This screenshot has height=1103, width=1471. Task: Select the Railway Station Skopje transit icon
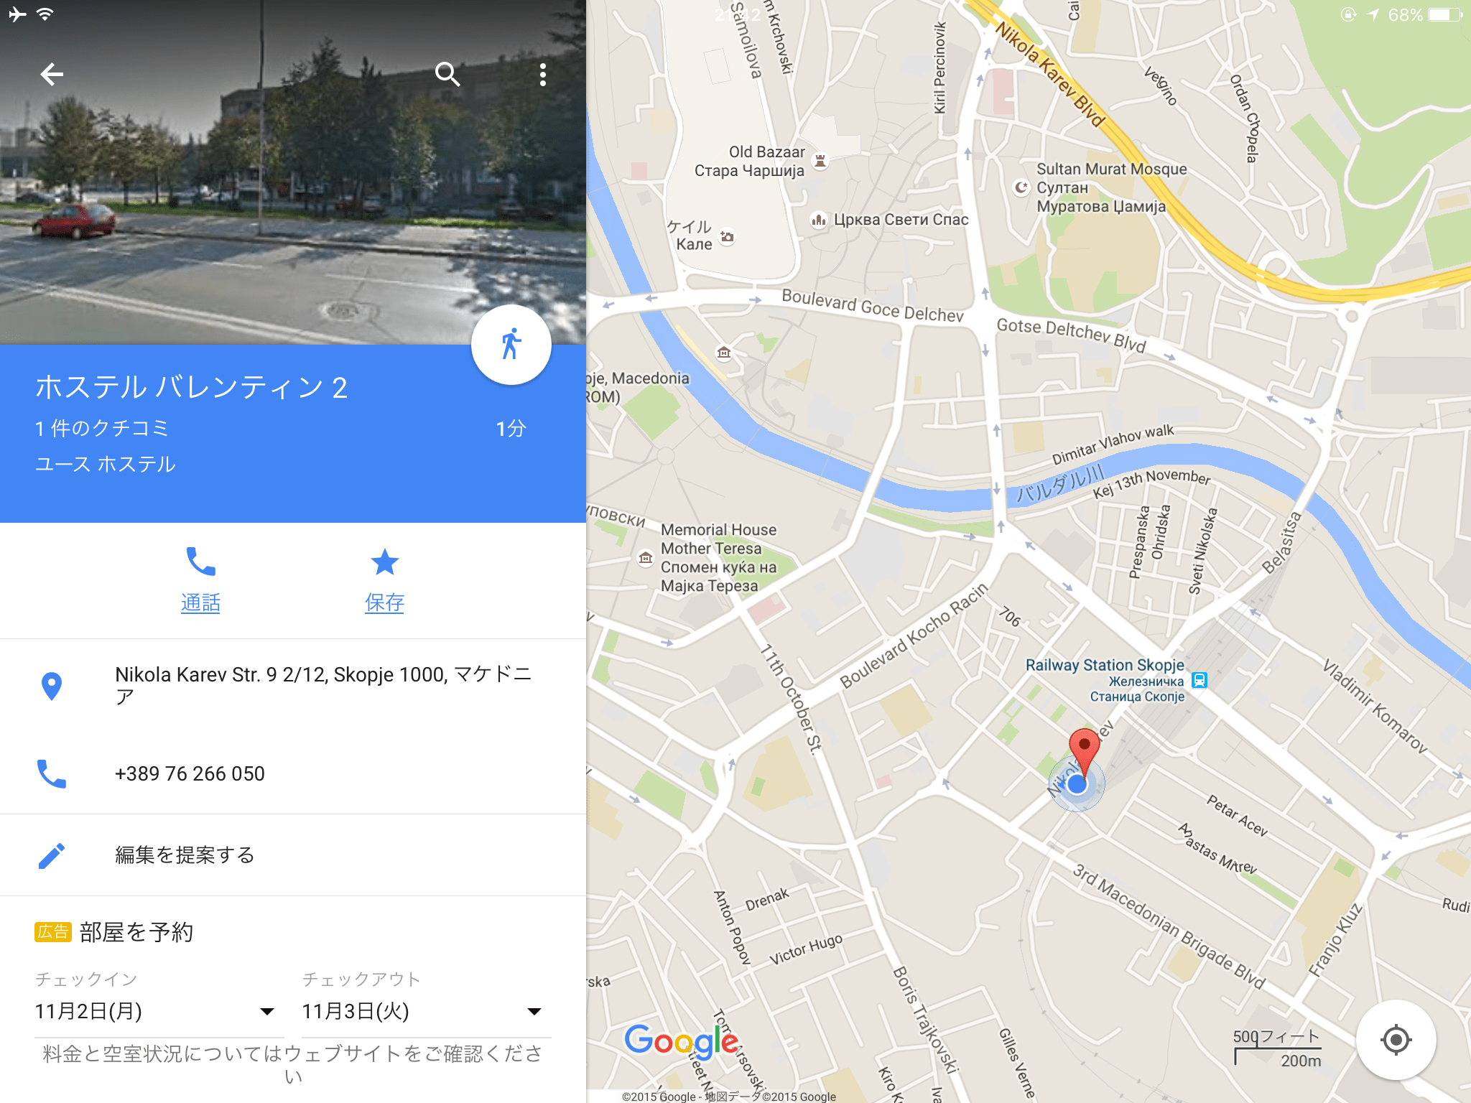tap(1199, 680)
